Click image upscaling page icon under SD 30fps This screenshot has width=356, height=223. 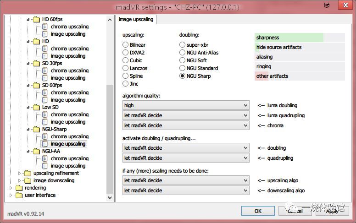pyautogui.click(x=44, y=78)
